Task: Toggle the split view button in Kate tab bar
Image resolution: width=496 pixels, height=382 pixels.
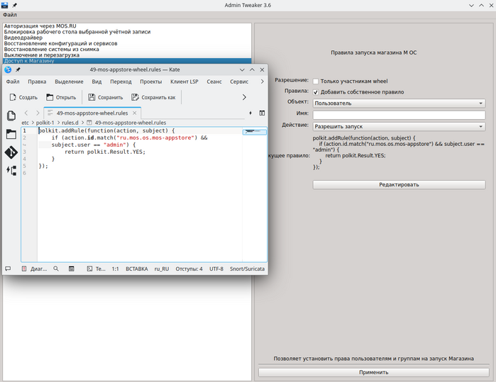Action: click(262, 113)
